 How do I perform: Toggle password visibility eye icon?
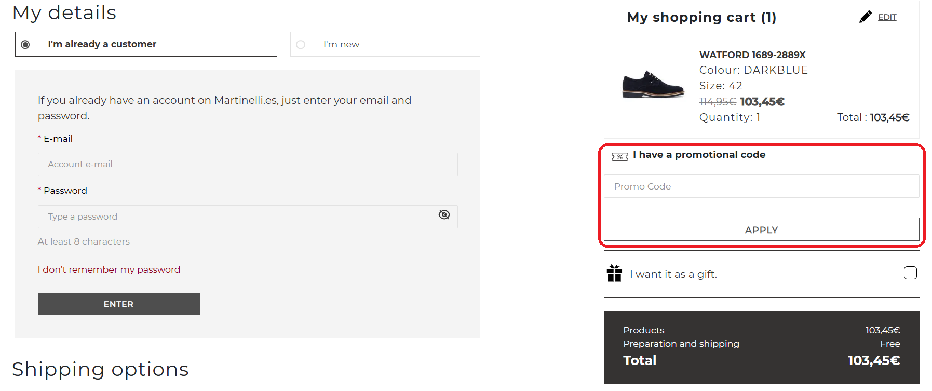point(444,215)
